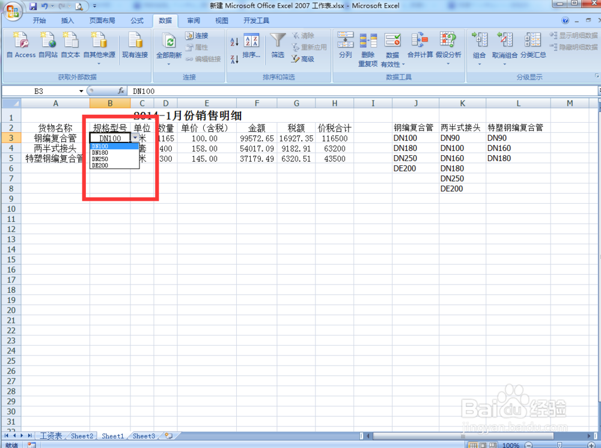Select cell with value 54017.09
601x448 pixels.
[257, 149]
